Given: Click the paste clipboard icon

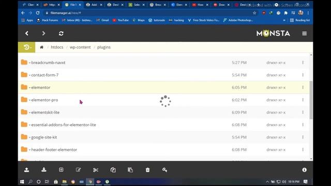Looking at the screenshot, I should coord(130,170).
